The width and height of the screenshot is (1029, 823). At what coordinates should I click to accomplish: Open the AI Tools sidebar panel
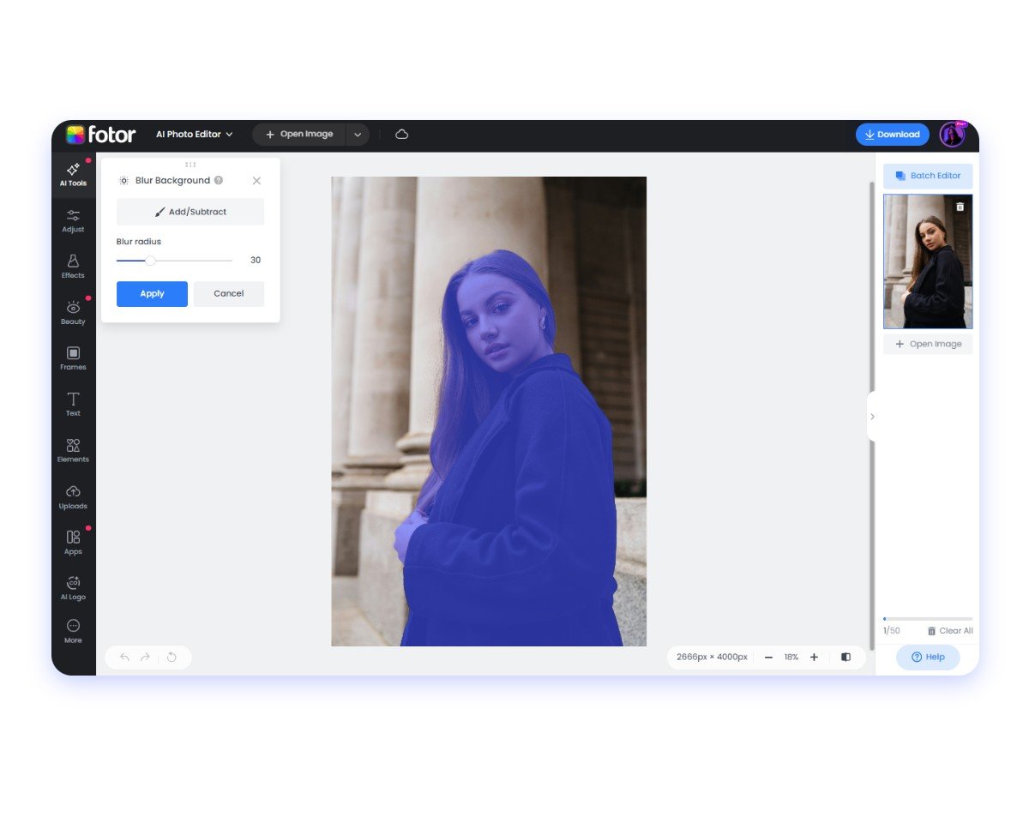[73, 174]
